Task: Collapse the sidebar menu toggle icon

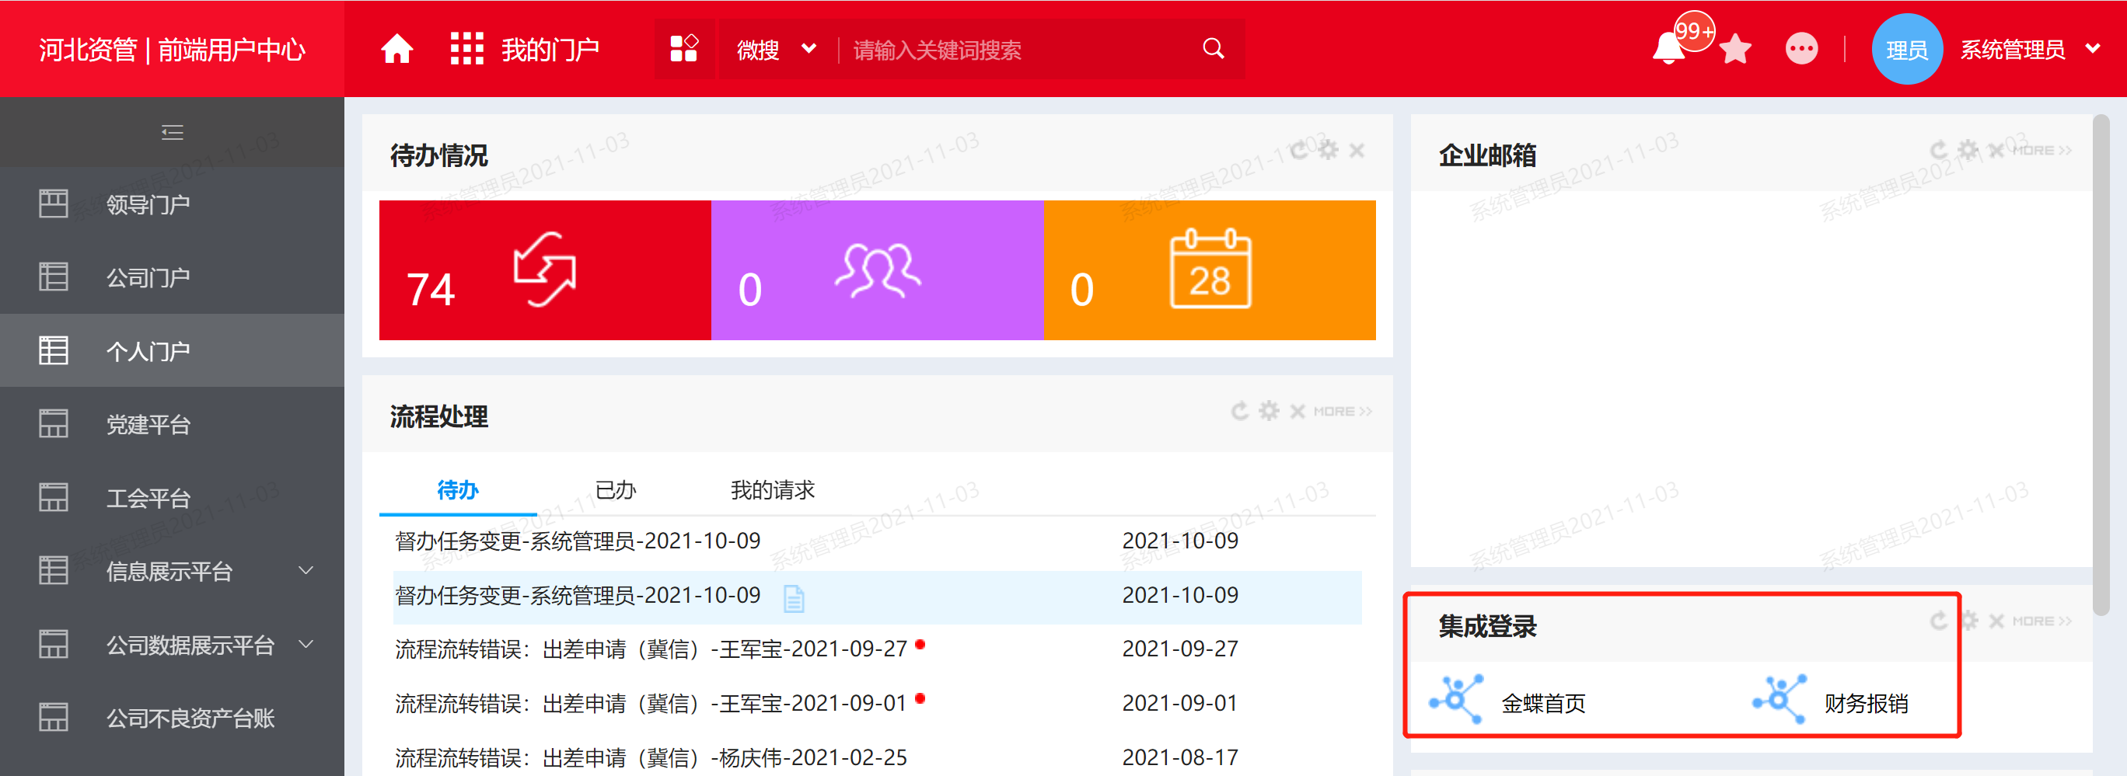Action: tap(172, 132)
